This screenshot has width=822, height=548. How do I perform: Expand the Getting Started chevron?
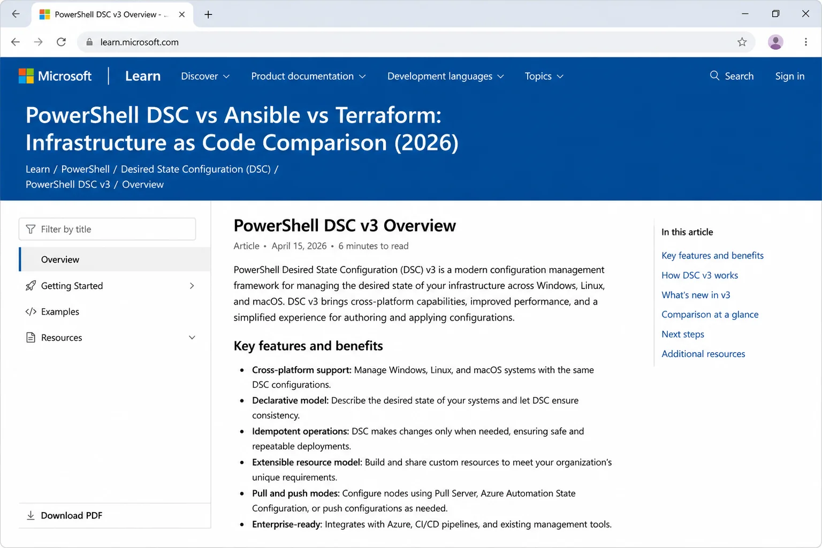pyautogui.click(x=192, y=286)
